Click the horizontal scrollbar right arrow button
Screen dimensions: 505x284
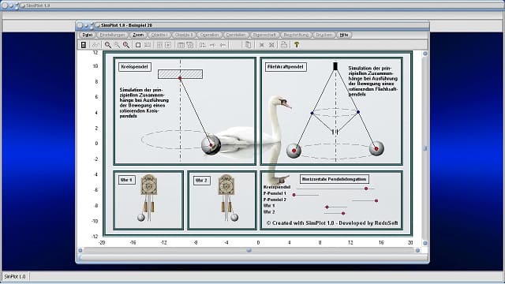(x=417, y=250)
